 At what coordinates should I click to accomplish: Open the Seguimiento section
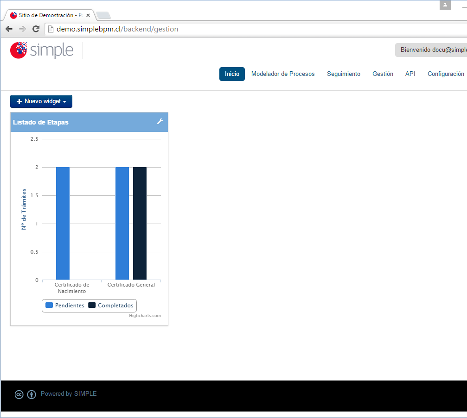tap(343, 74)
